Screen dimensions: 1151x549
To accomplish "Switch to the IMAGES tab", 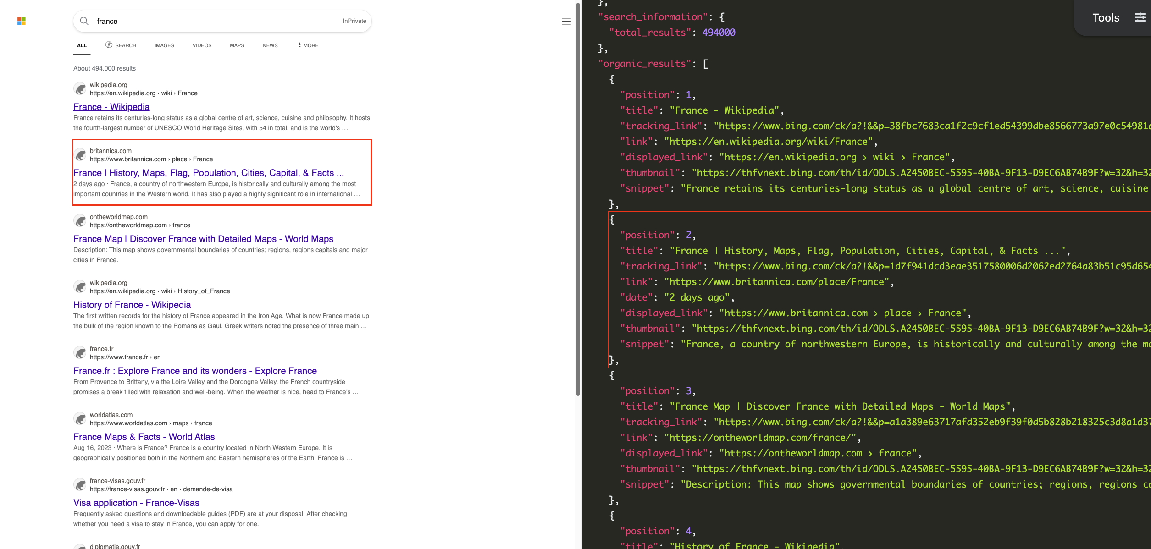I will (164, 45).
